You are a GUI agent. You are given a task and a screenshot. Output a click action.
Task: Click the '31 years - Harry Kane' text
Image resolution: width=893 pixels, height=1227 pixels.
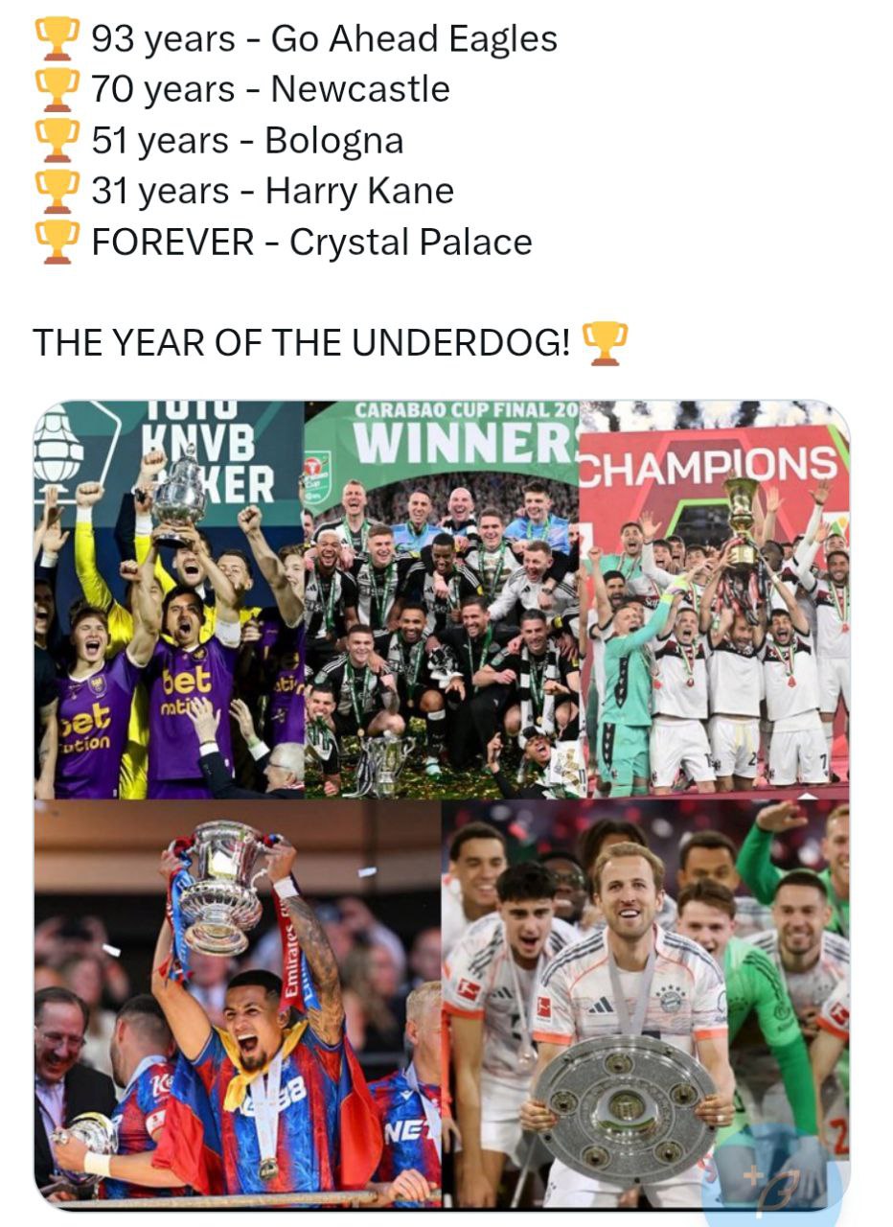point(272,191)
